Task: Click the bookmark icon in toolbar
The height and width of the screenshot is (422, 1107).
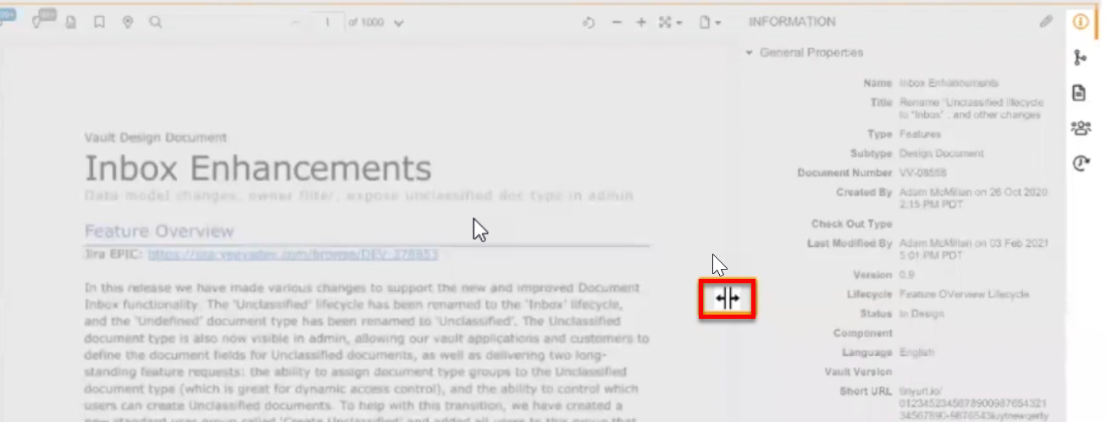Action: point(99,23)
